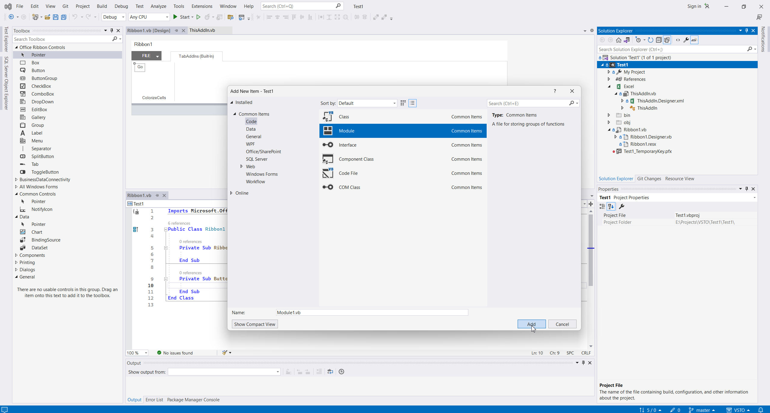This screenshot has height=413, width=770.
Task: Select the Code File template icon
Action: pyautogui.click(x=328, y=173)
